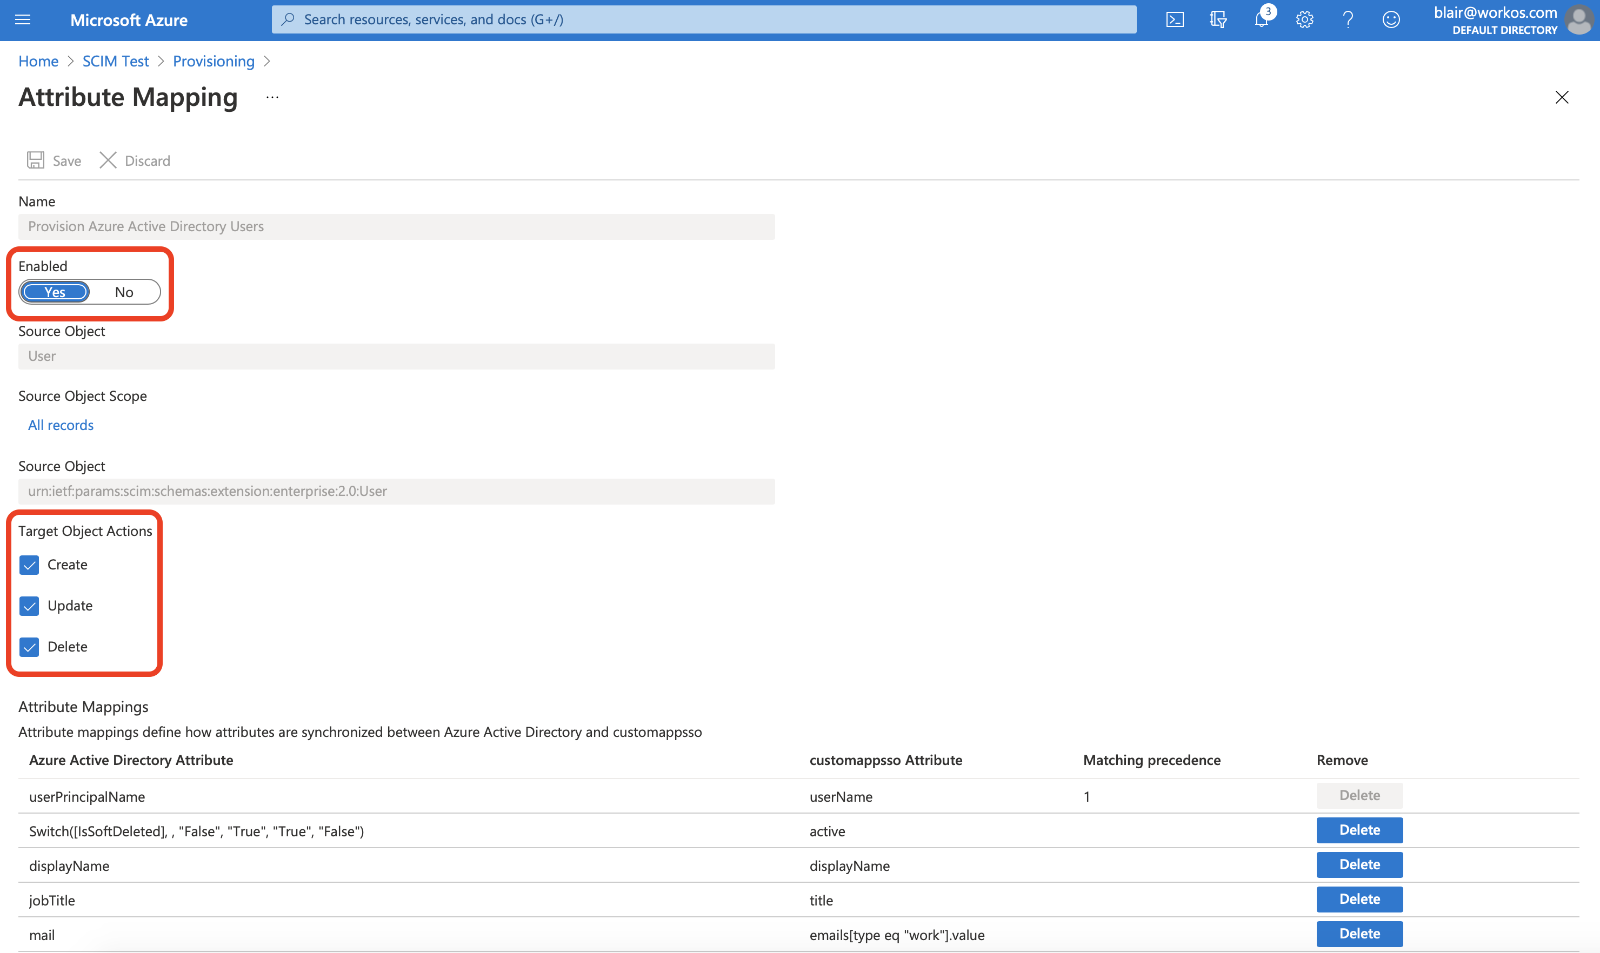The height and width of the screenshot is (953, 1600).
Task: Click the Source Object field showing User
Action: click(x=396, y=357)
